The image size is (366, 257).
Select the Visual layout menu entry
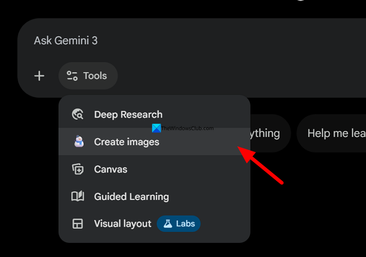point(155,224)
